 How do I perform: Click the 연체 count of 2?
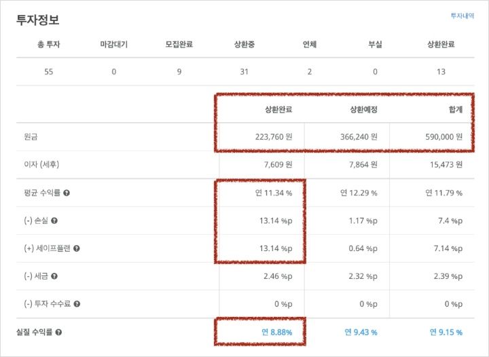(310, 72)
